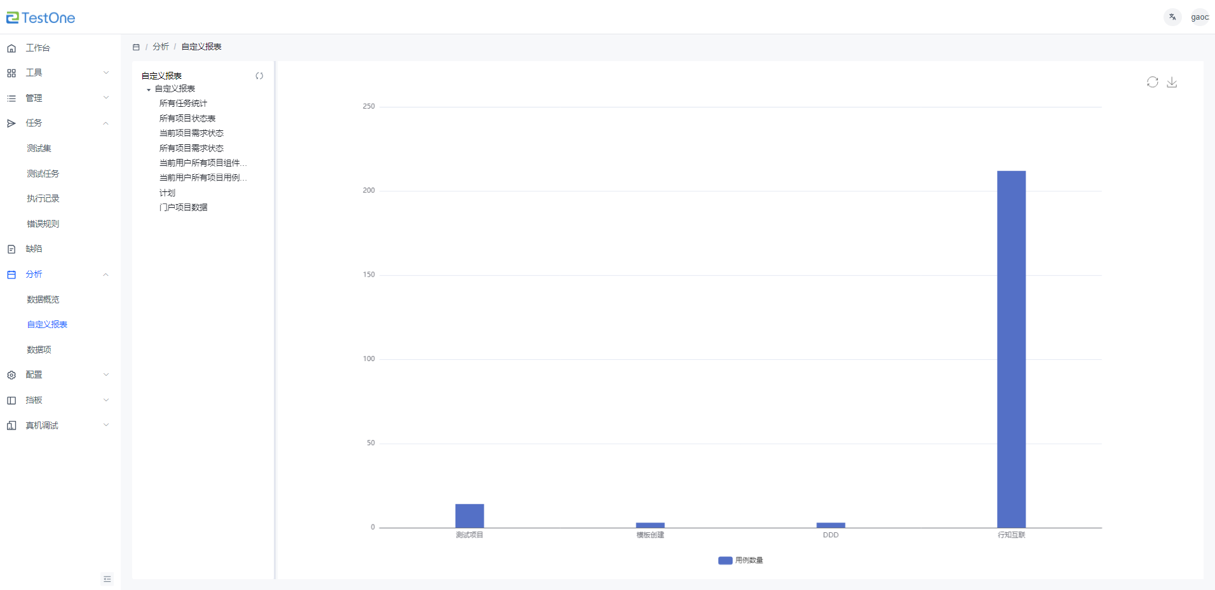Collapse the 任务 menu section
Screen dimensions: 1215x590
[x=105, y=123]
